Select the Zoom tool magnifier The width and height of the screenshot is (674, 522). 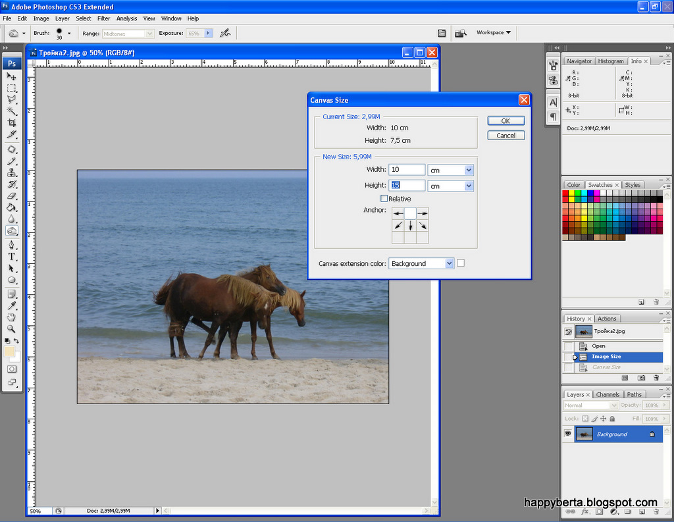tap(12, 328)
